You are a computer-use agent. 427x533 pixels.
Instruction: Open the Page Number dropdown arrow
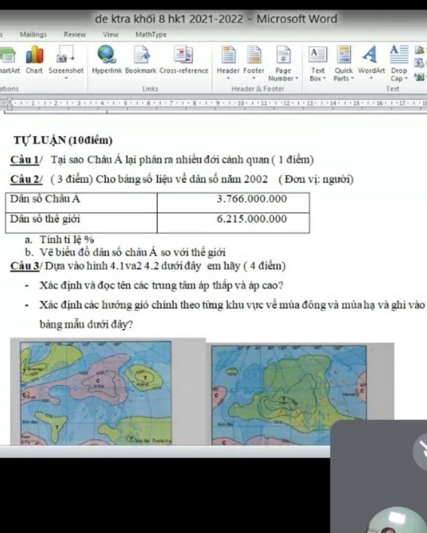coord(297,78)
